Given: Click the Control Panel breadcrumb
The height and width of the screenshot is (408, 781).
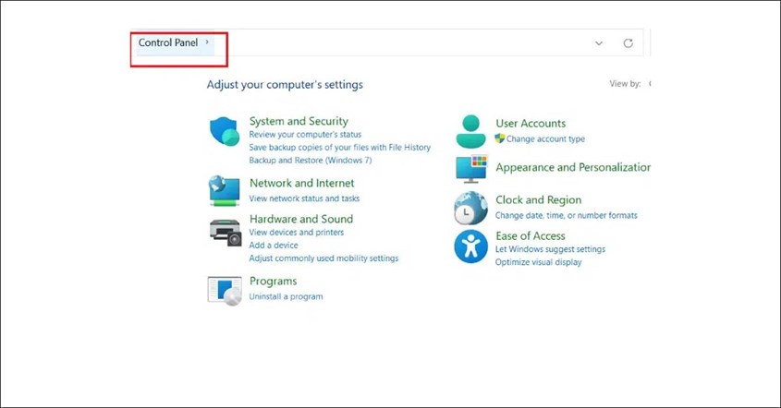Looking at the screenshot, I should pyautogui.click(x=168, y=42).
